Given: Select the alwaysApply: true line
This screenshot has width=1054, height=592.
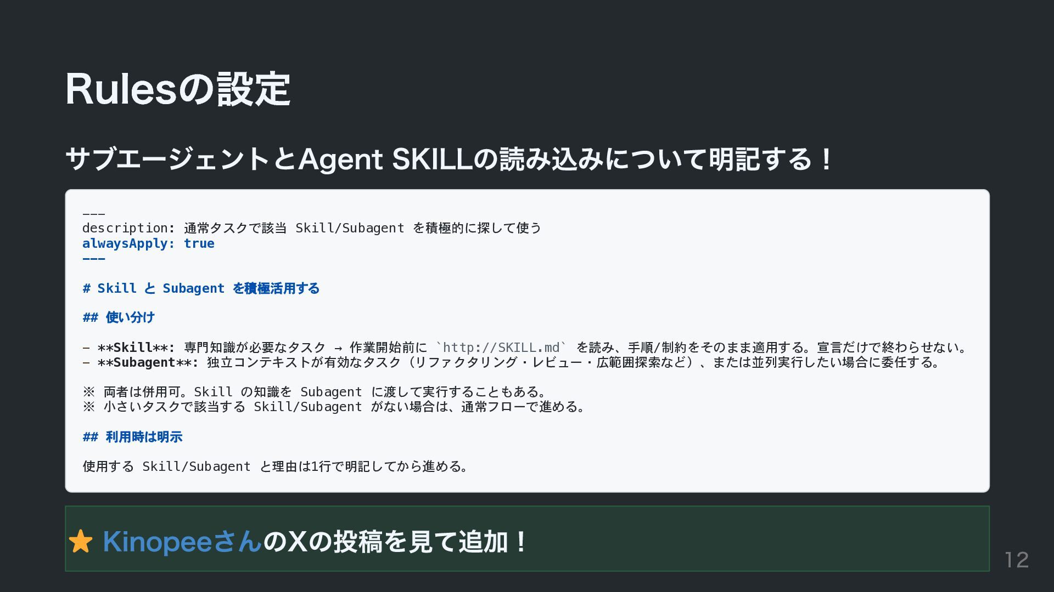Looking at the screenshot, I should tap(148, 243).
